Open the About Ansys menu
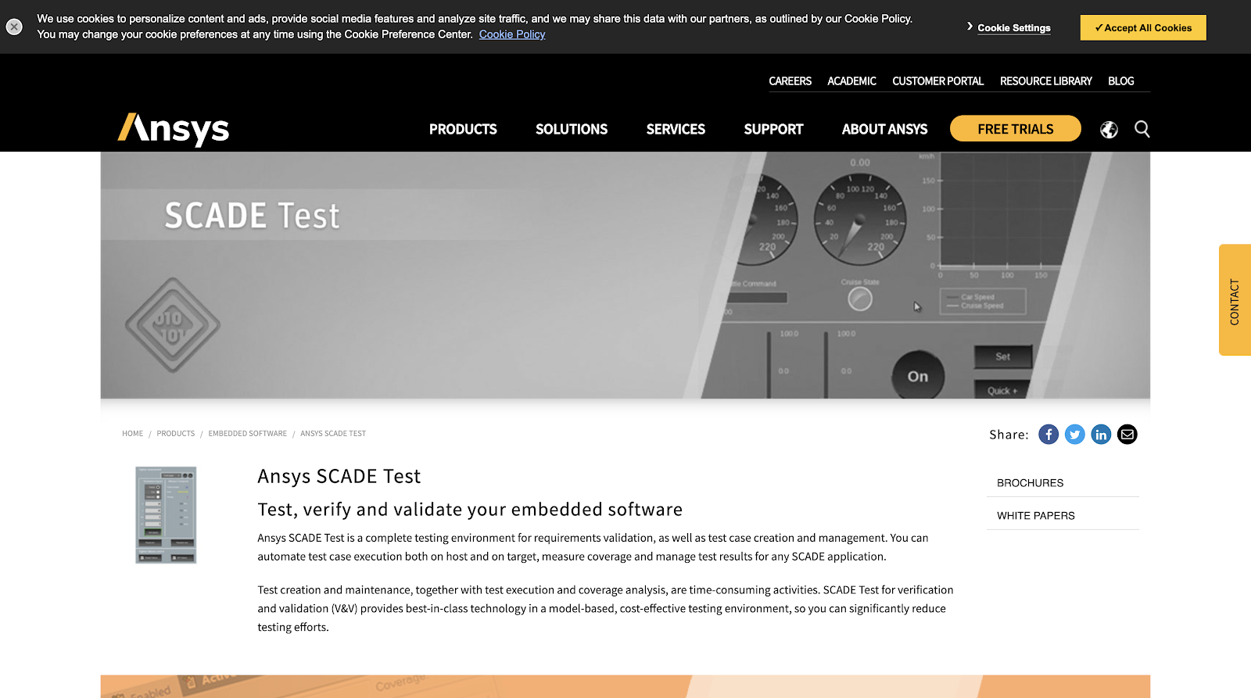Screen dimensions: 1251x698 click(x=884, y=129)
